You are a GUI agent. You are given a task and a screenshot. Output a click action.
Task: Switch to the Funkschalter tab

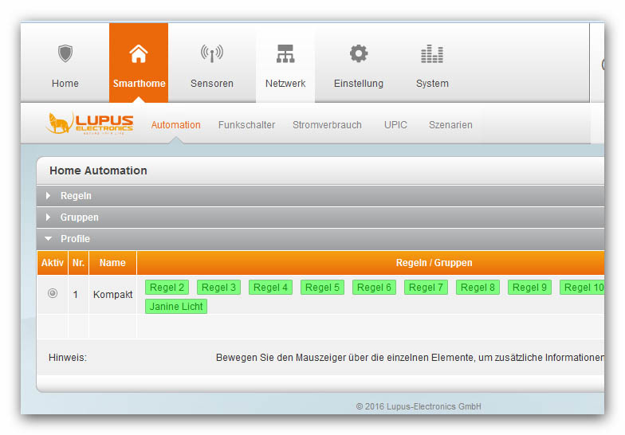click(x=246, y=125)
